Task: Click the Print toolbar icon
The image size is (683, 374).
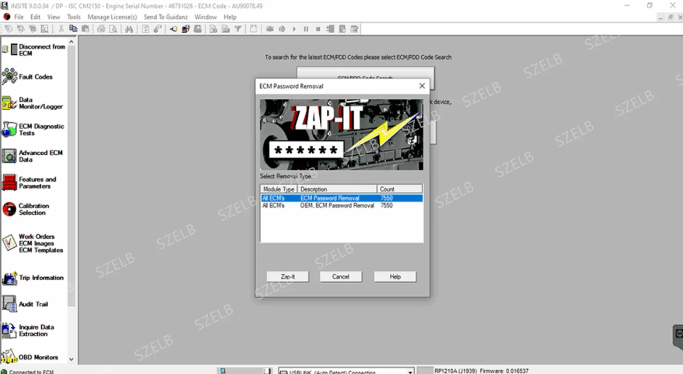Action: coord(101,29)
